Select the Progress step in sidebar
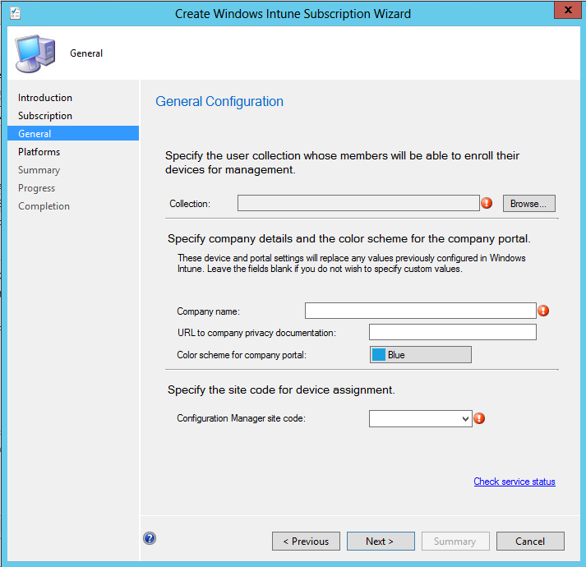586x567 pixels. pyautogui.click(x=37, y=188)
